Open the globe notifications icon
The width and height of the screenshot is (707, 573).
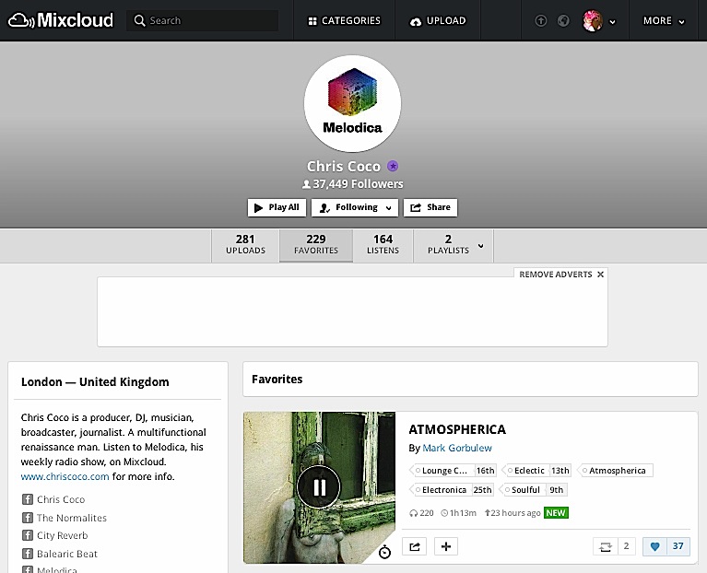coord(562,21)
